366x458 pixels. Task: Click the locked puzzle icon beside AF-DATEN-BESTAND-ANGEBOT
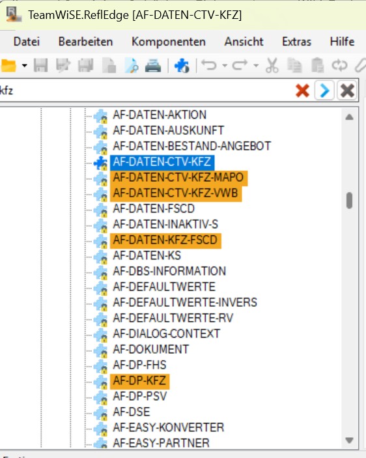[101, 147]
